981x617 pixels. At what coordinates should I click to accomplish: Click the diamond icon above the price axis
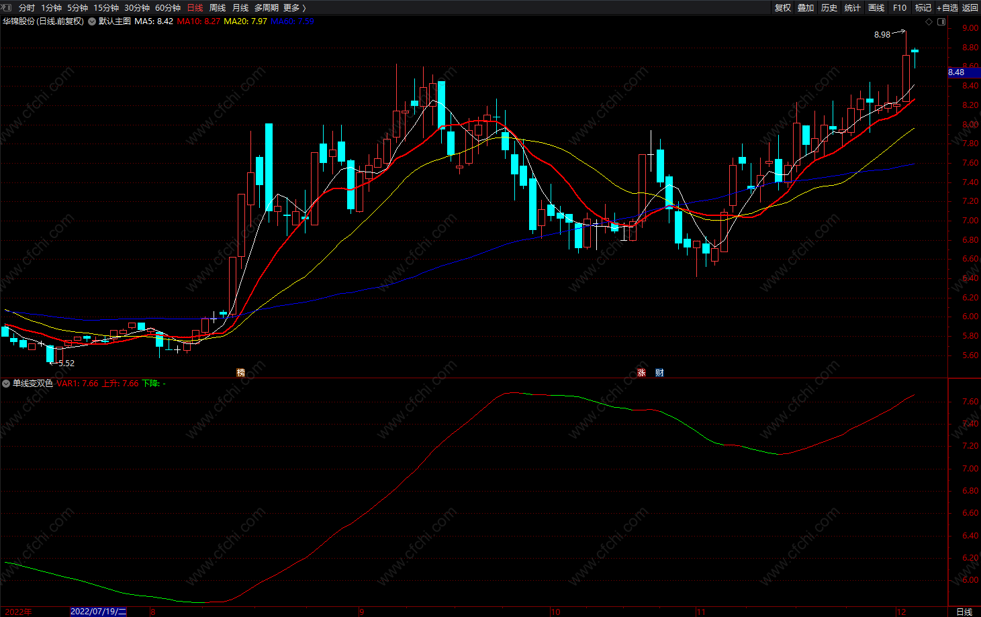[x=929, y=21]
